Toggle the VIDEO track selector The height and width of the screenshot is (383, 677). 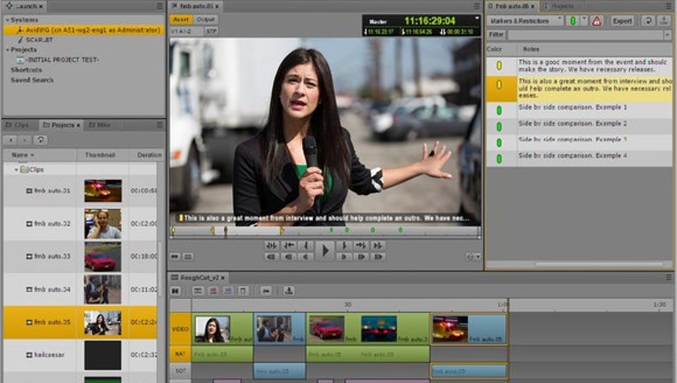click(x=180, y=329)
